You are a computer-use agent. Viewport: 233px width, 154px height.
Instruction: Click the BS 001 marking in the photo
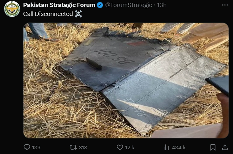(x=114, y=57)
